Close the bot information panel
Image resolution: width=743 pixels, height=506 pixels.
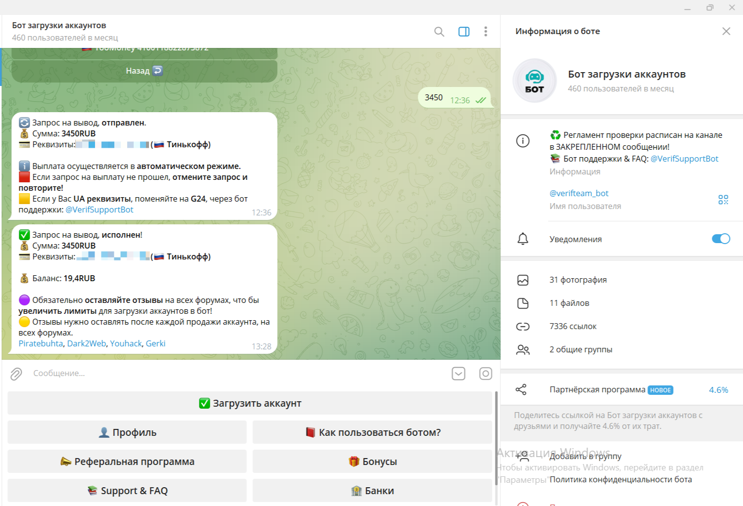pyautogui.click(x=726, y=31)
